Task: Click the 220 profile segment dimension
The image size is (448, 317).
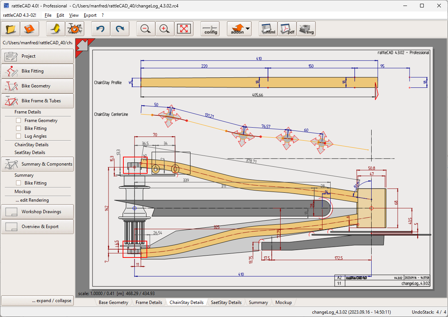Action: pos(204,66)
